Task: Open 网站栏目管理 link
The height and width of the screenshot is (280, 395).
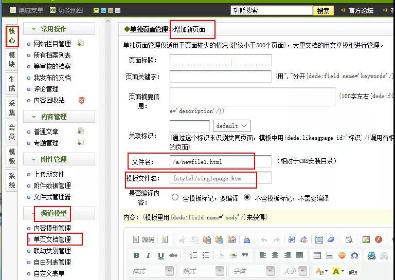Action: [x=52, y=44]
